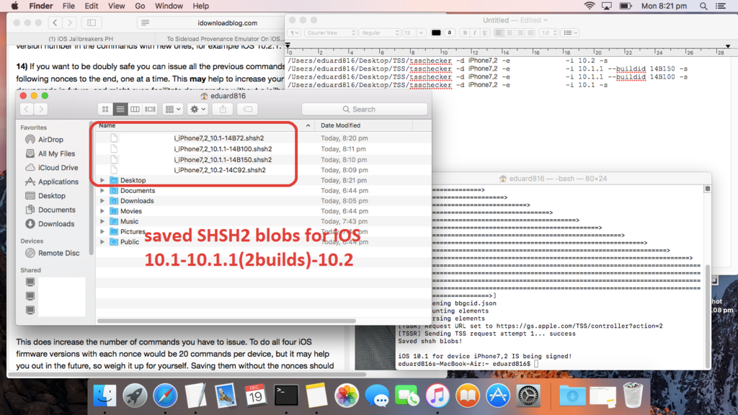Open the Notes app in the Dock
The image size is (738, 415).
coord(316,396)
